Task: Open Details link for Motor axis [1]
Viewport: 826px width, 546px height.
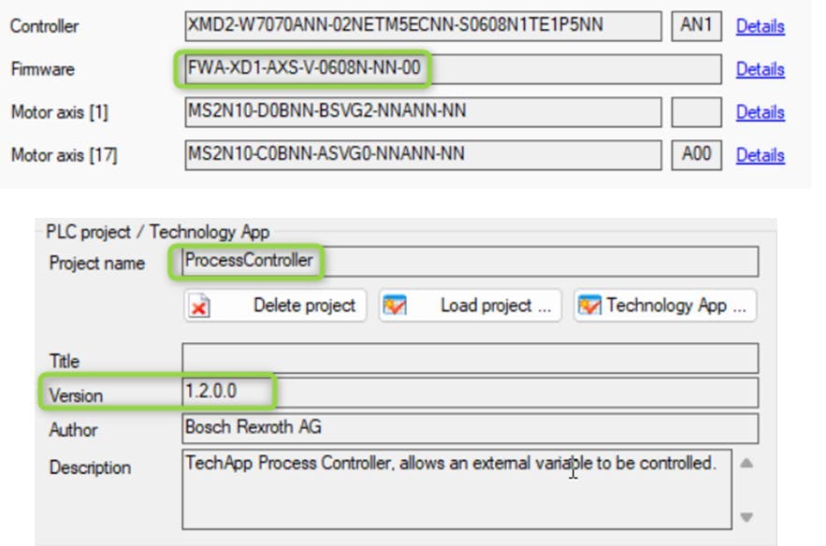Action: click(x=760, y=112)
